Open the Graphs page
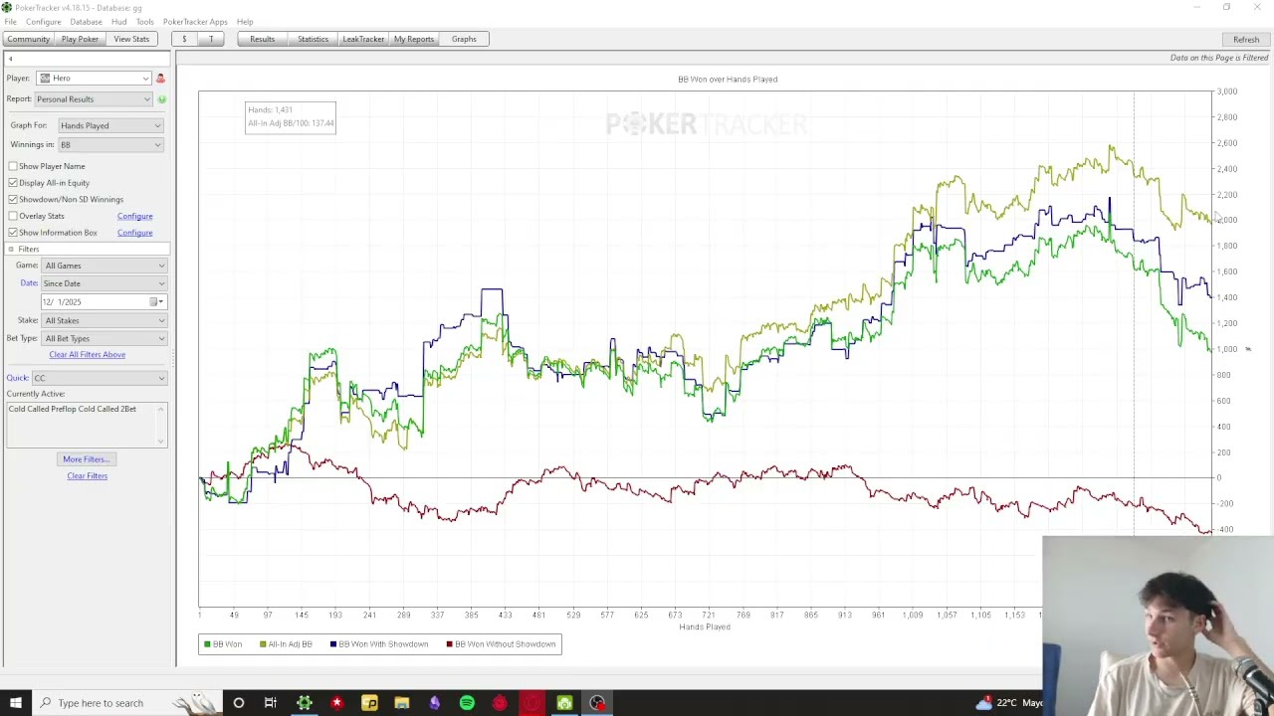 pyautogui.click(x=464, y=39)
